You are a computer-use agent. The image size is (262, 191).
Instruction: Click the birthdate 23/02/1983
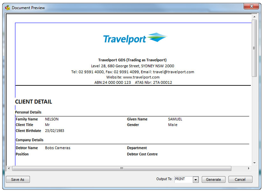click(55, 131)
